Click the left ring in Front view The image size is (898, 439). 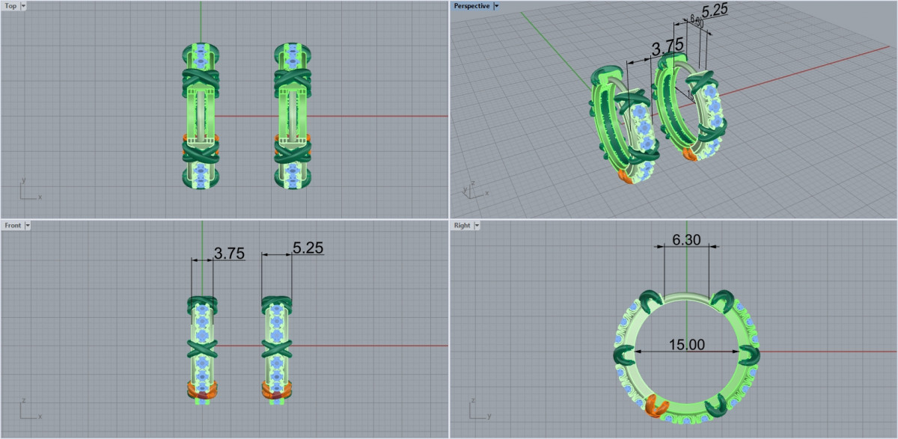click(201, 350)
